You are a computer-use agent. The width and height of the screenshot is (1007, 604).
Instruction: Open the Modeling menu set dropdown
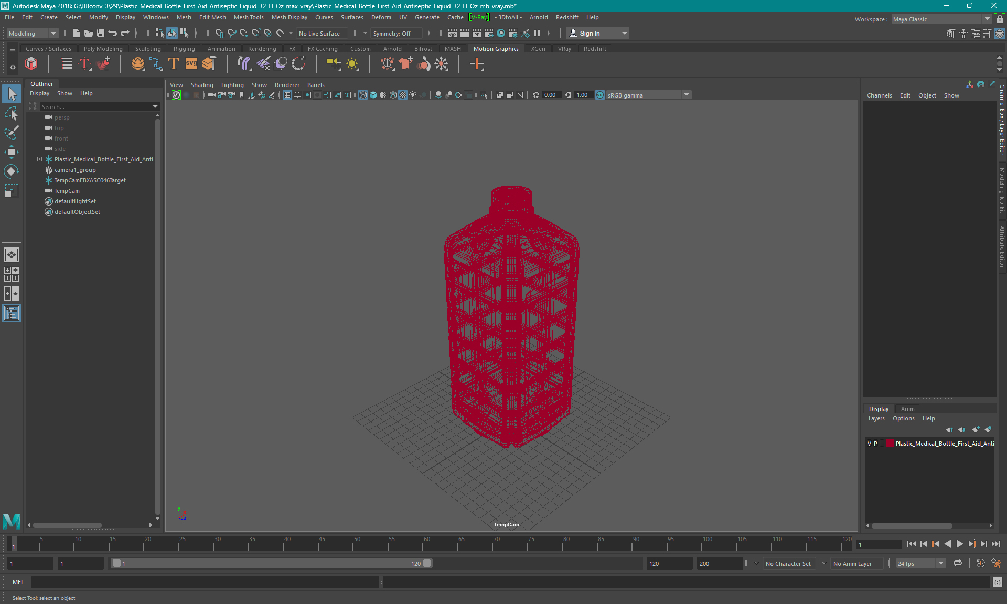pos(53,34)
